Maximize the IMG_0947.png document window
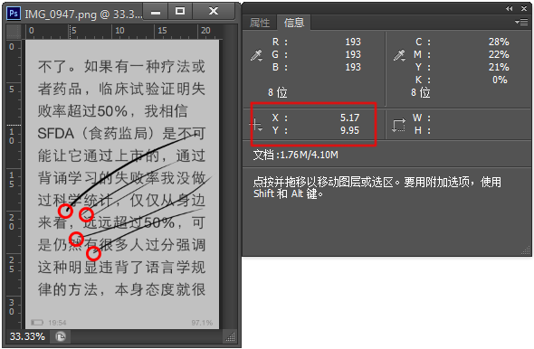Viewport: 534px width, 349px height. click(x=180, y=11)
